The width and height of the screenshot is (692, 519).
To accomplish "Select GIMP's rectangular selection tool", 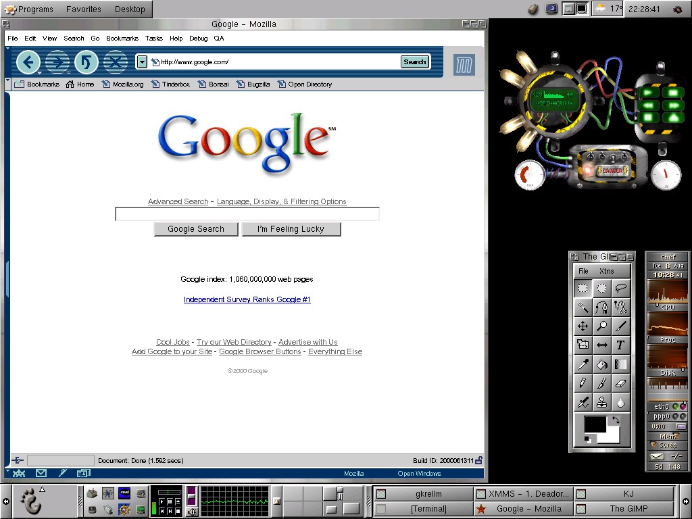I will [x=583, y=288].
